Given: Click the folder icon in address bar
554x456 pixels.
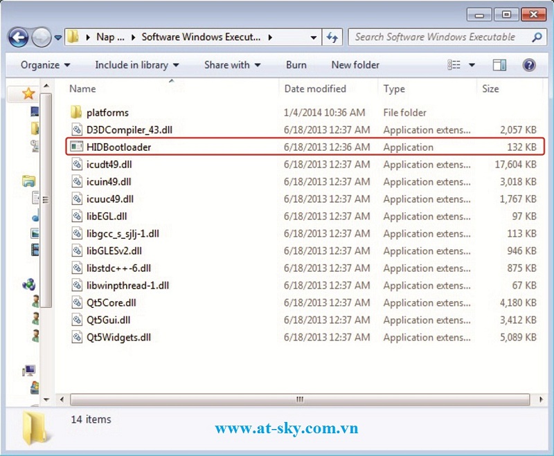Looking at the screenshot, I should (x=73, y=37).
